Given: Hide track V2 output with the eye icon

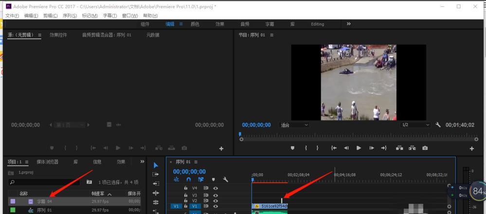Looking at the screenshot, I should [216, 200].
